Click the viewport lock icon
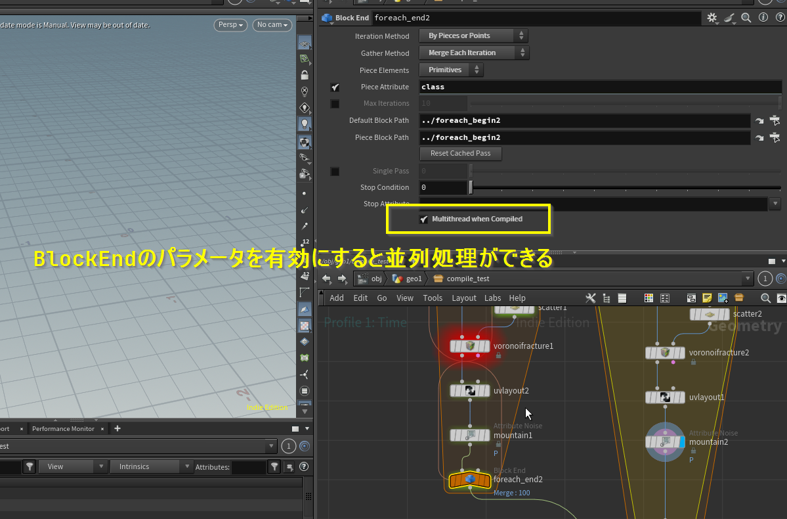The width and height of the screenshot is (787, 519). (x=305, y=75)
